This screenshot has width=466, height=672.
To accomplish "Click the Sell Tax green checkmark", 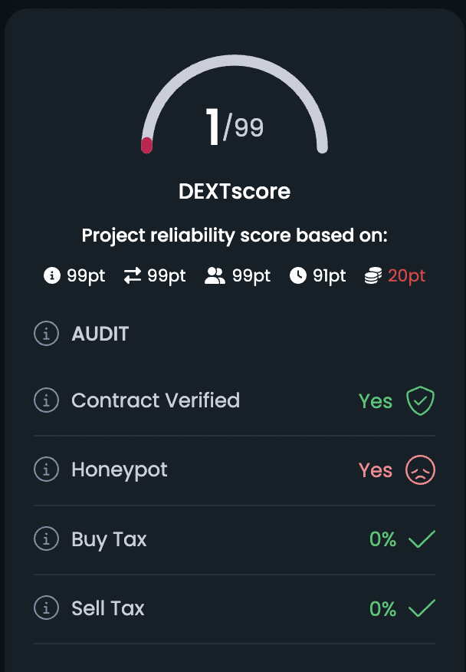I will 422,608.
